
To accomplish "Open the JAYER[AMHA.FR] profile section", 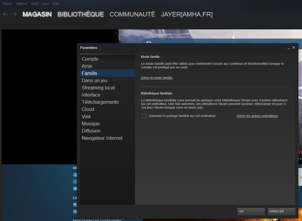I will pos(187,14).
